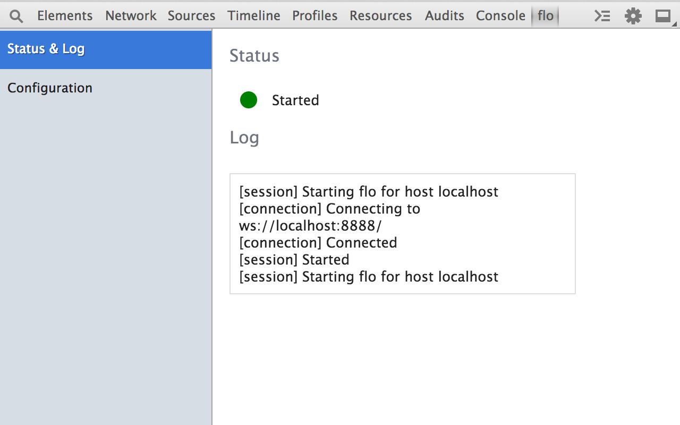Go to the Sources tab
Image resolution: width=680 pixels, height=425 pixels.
pos(191,16)
